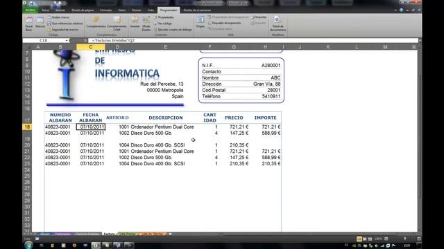Open the Macros dialog
Screen dimensions: 444x249
[40, 23]
